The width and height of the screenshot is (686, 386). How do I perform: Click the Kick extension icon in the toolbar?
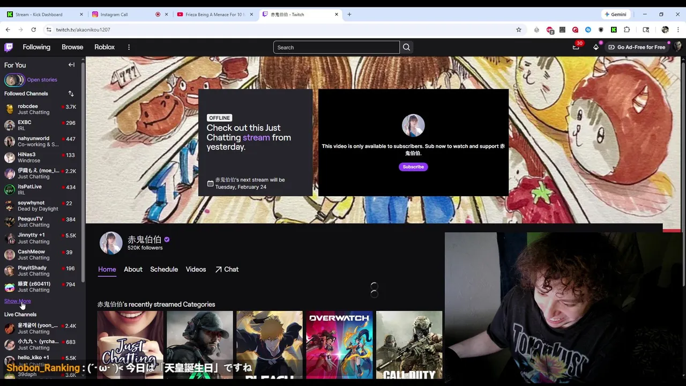[614, 29]
